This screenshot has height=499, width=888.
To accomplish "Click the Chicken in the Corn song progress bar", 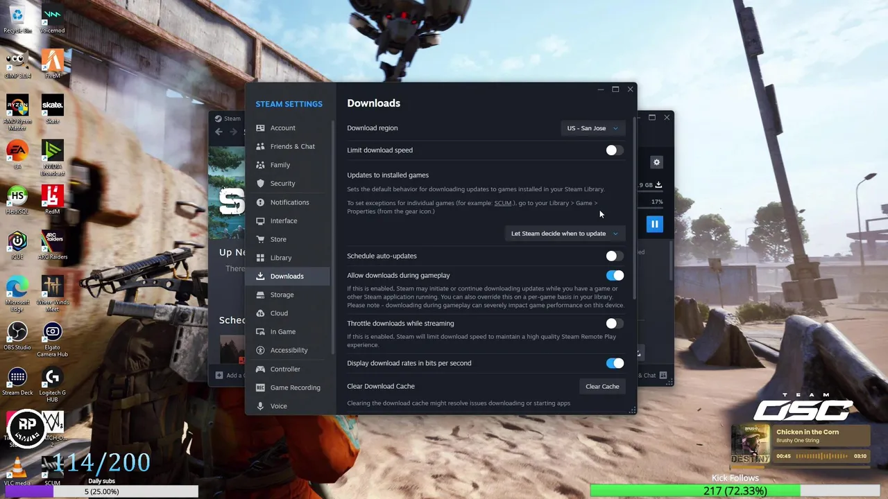I will point(822,456).
